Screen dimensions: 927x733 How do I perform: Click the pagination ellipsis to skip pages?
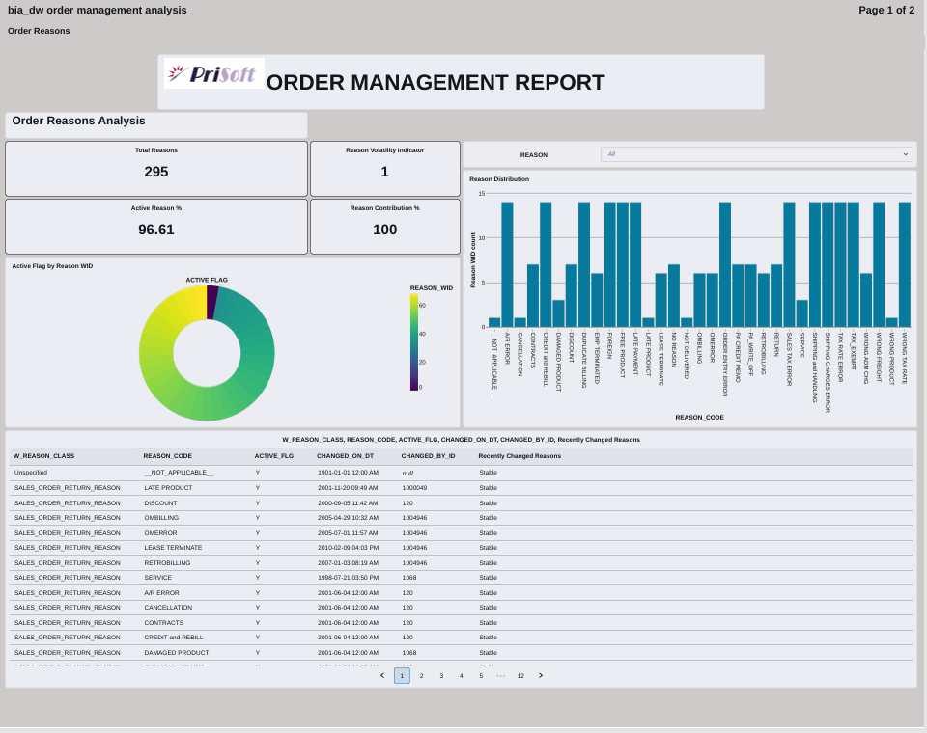point(500,675)
